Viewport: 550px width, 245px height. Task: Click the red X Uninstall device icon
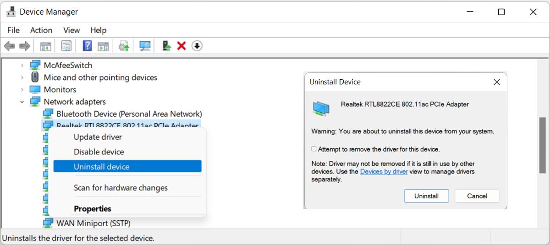click(181, 46)
